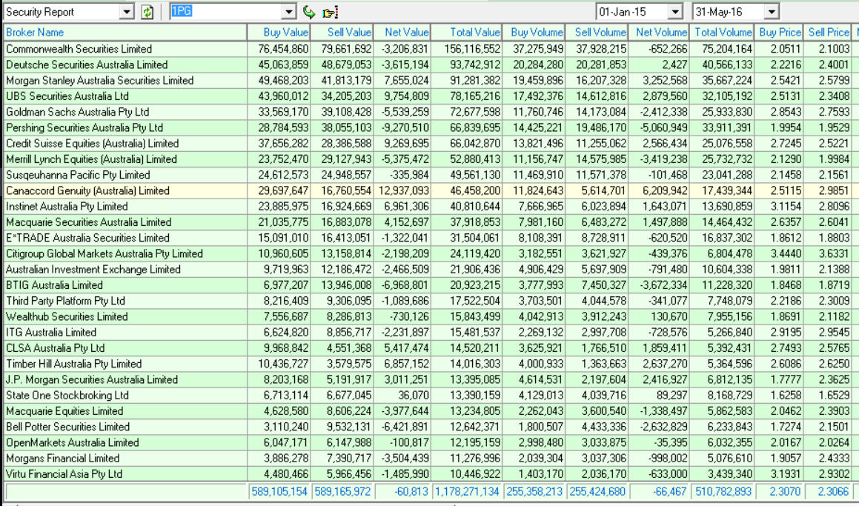Click the grand total value 1,178,271,134
The image size is (859, 506).
click(468, 491)
